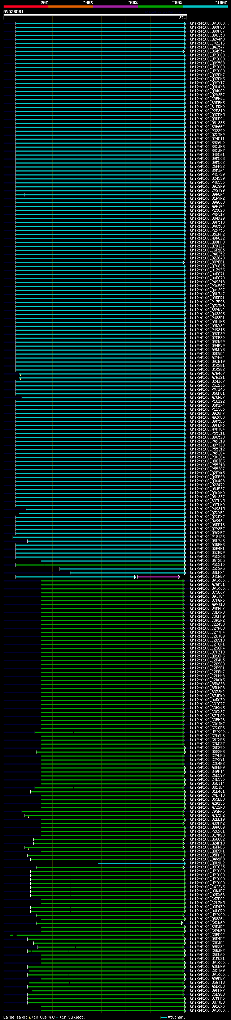
Task: Click the cyan ~100% identity color band
Action: pyautogui.click(x=205, y=7)
